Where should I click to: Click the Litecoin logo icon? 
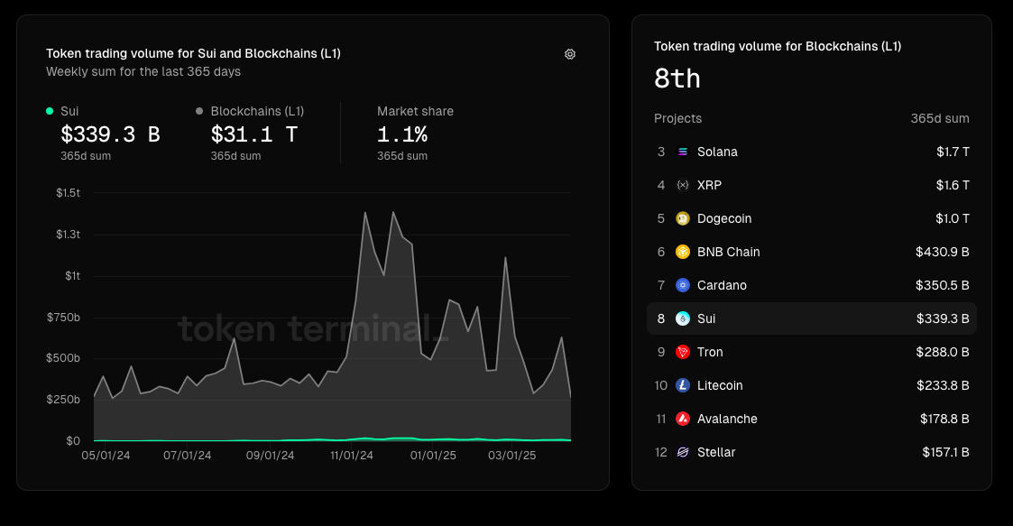tap(683, 385)
